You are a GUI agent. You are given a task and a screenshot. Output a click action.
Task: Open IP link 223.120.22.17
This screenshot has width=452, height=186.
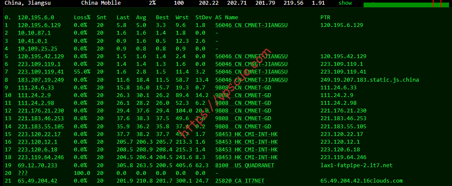click(39, 134)
